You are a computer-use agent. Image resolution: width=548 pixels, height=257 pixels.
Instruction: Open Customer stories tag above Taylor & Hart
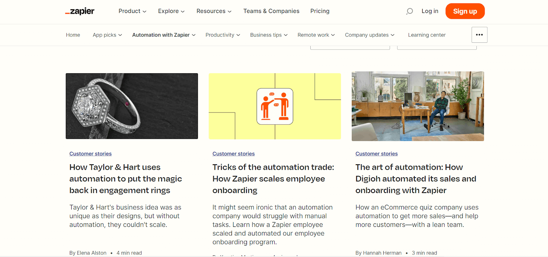click(x=90, y=154)
